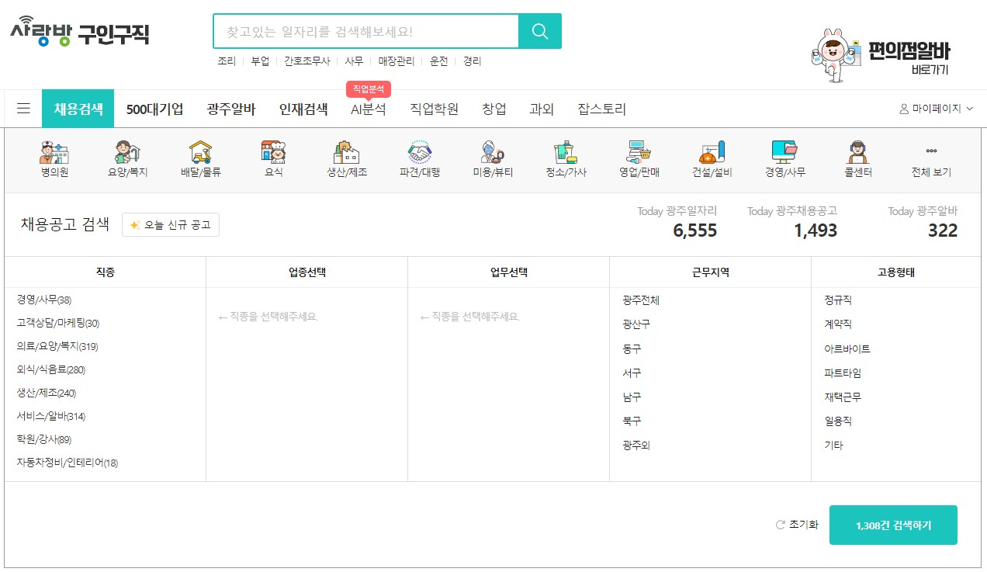Open the 500대기업 menu
The height and width of the screenshot is (572, 987).
[155, 109]
